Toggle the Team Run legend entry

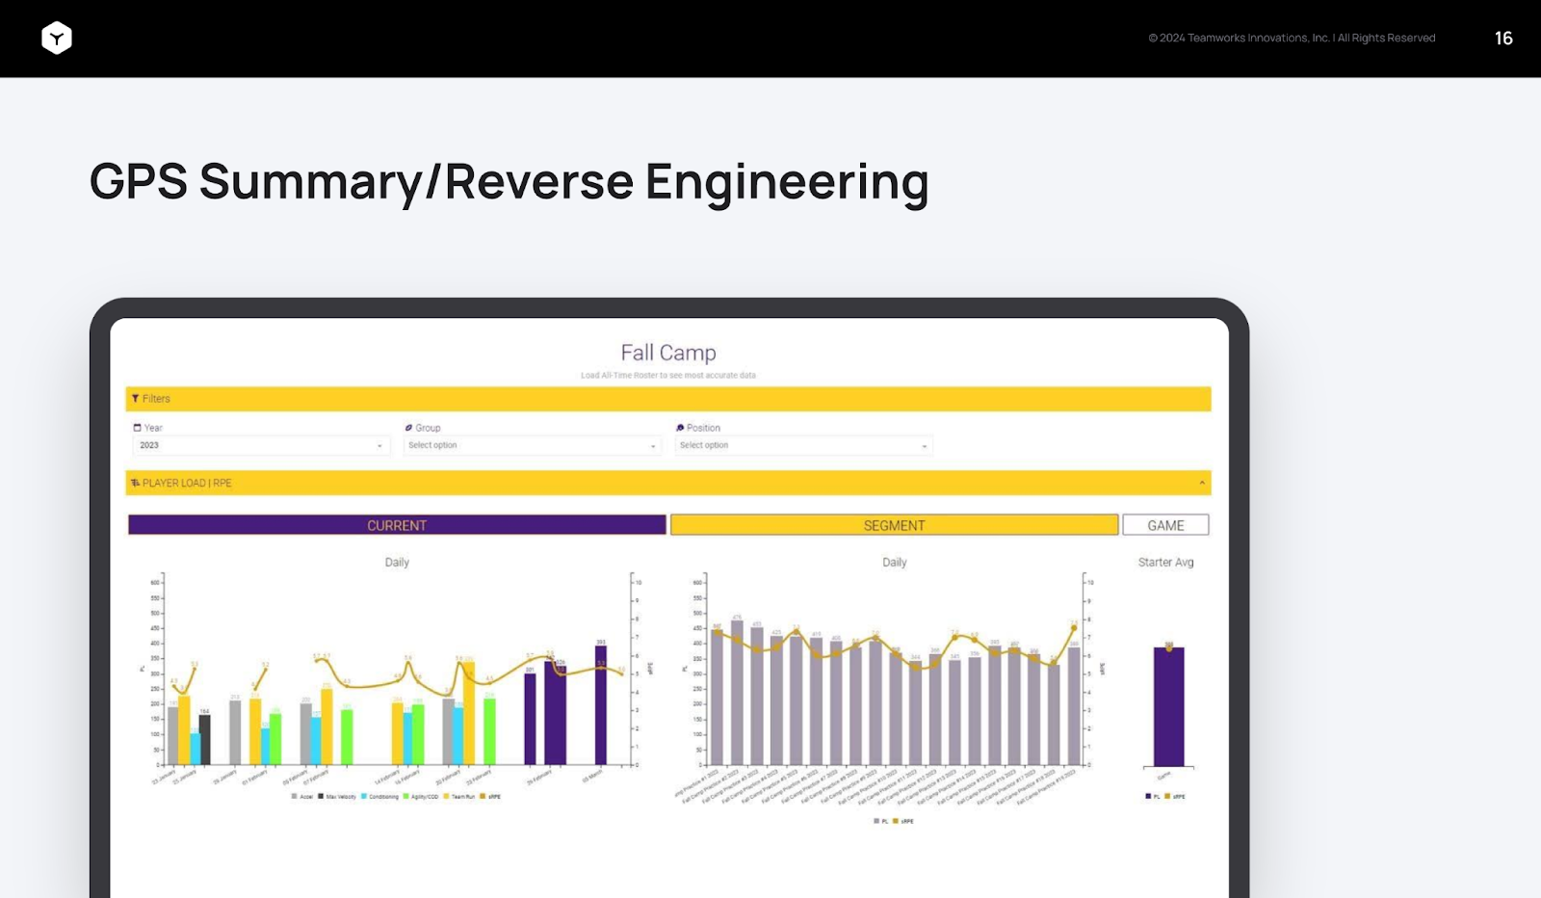pyautogui.click(x=459, y=797)
